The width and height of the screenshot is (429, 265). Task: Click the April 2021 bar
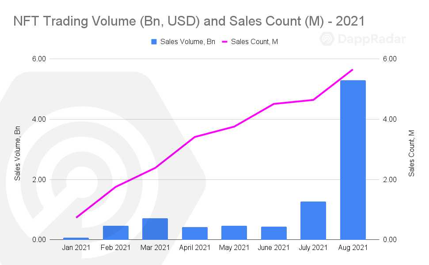pyautogui.click(x=194, y=233)
